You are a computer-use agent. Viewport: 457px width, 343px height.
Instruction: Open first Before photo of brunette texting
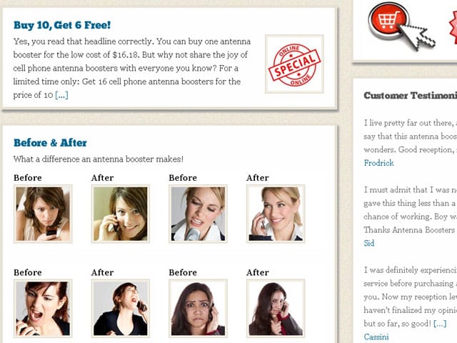click(x=43, y=214)
